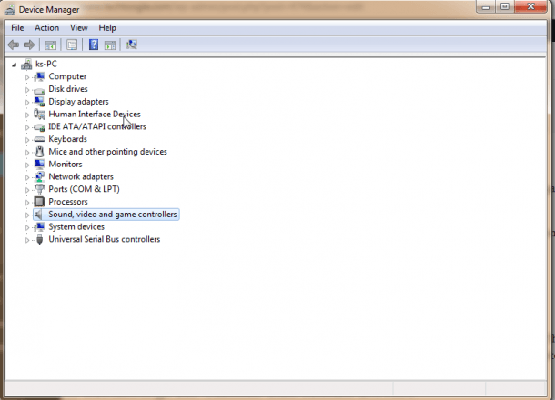This screenshot has width=555, height=400.
Task: Open the Help menu
Action: point(107,27)
